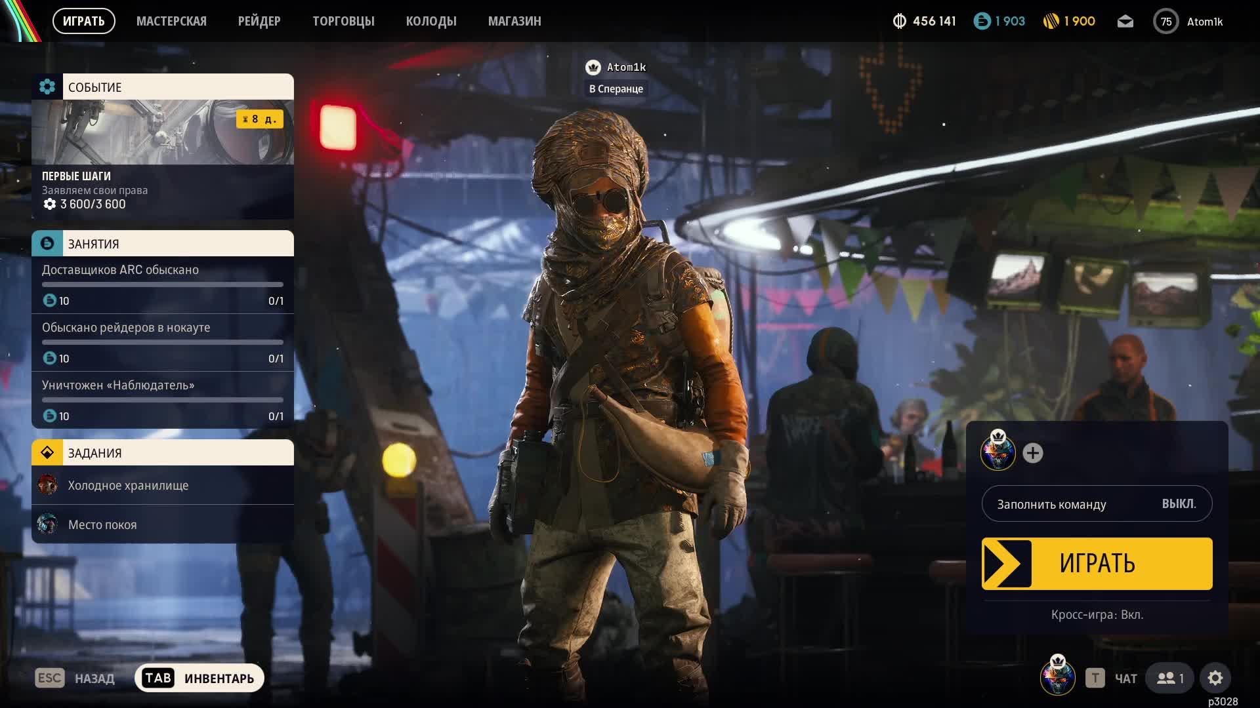The width and height of the screenshot is (1260, 708).
Task: Click the Event gear icon header
Action: click(x=47, y=87)
